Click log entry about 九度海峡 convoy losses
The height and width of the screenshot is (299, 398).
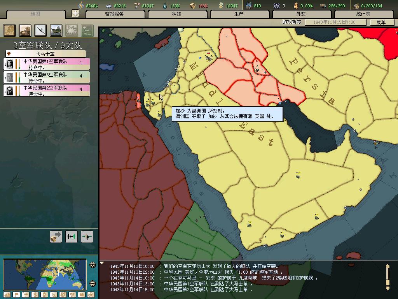tap(214, 278)
